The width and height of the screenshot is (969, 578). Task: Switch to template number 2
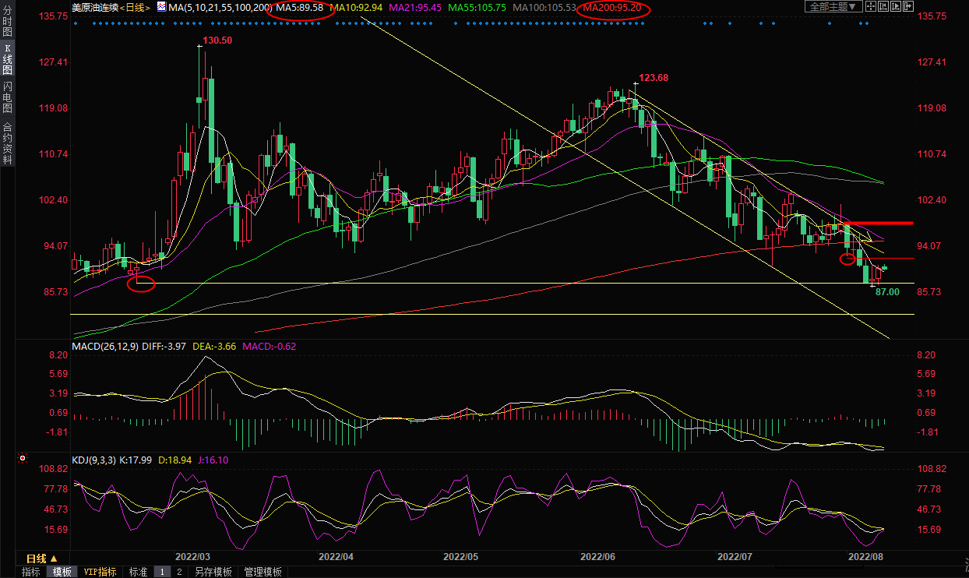179,572
